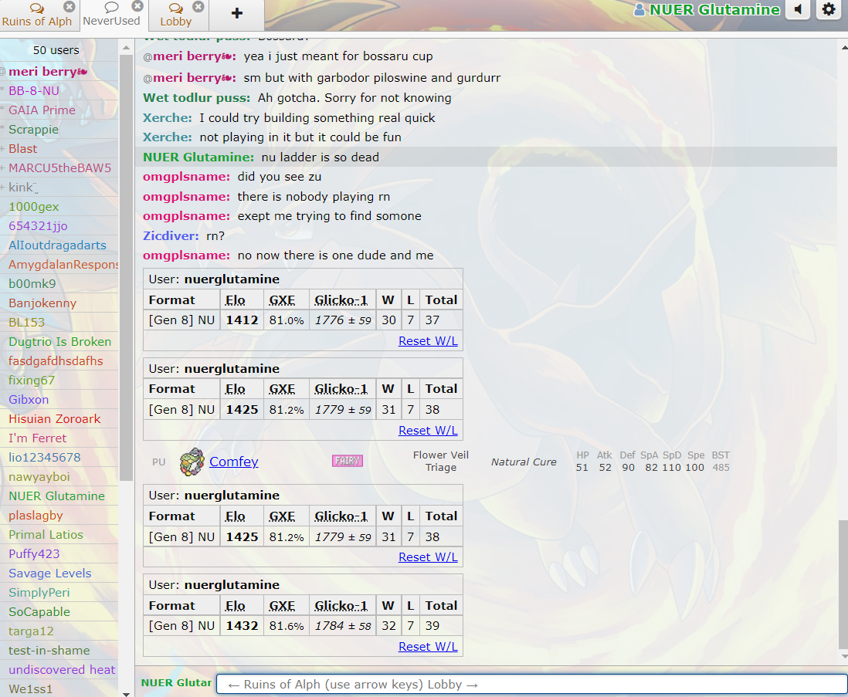Close the Ruins of Alph tab
The image size is (848, 697).
point(70,6)
